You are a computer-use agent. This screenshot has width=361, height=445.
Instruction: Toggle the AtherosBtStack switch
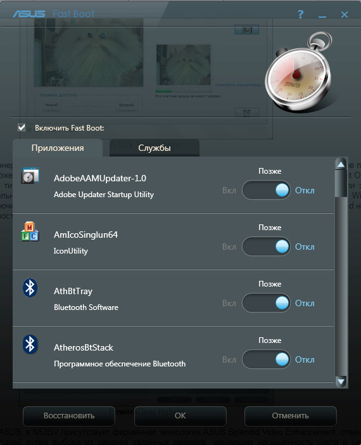[266, 359]
